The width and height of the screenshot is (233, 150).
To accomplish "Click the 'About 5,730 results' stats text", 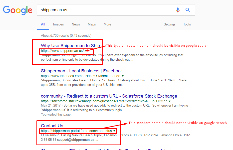I will click(x=66, y=36).
